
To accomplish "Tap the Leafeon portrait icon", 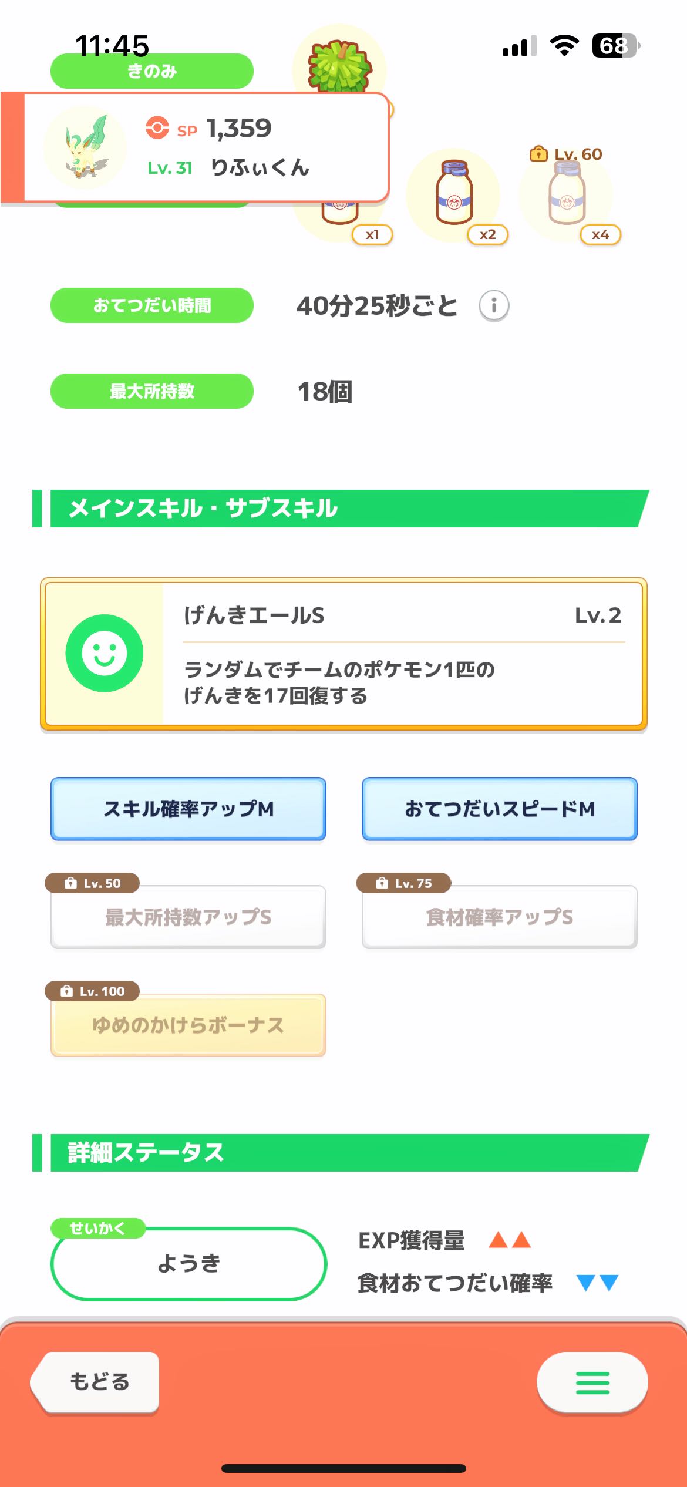I will (85, 147).
